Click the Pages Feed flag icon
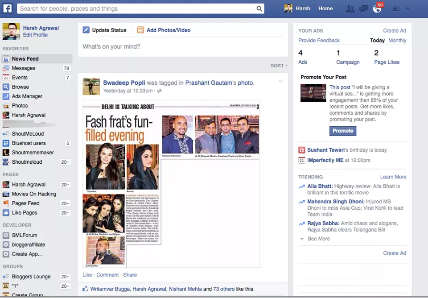The width and height of the screenshot is (428, 298). [x=6, y=203]
